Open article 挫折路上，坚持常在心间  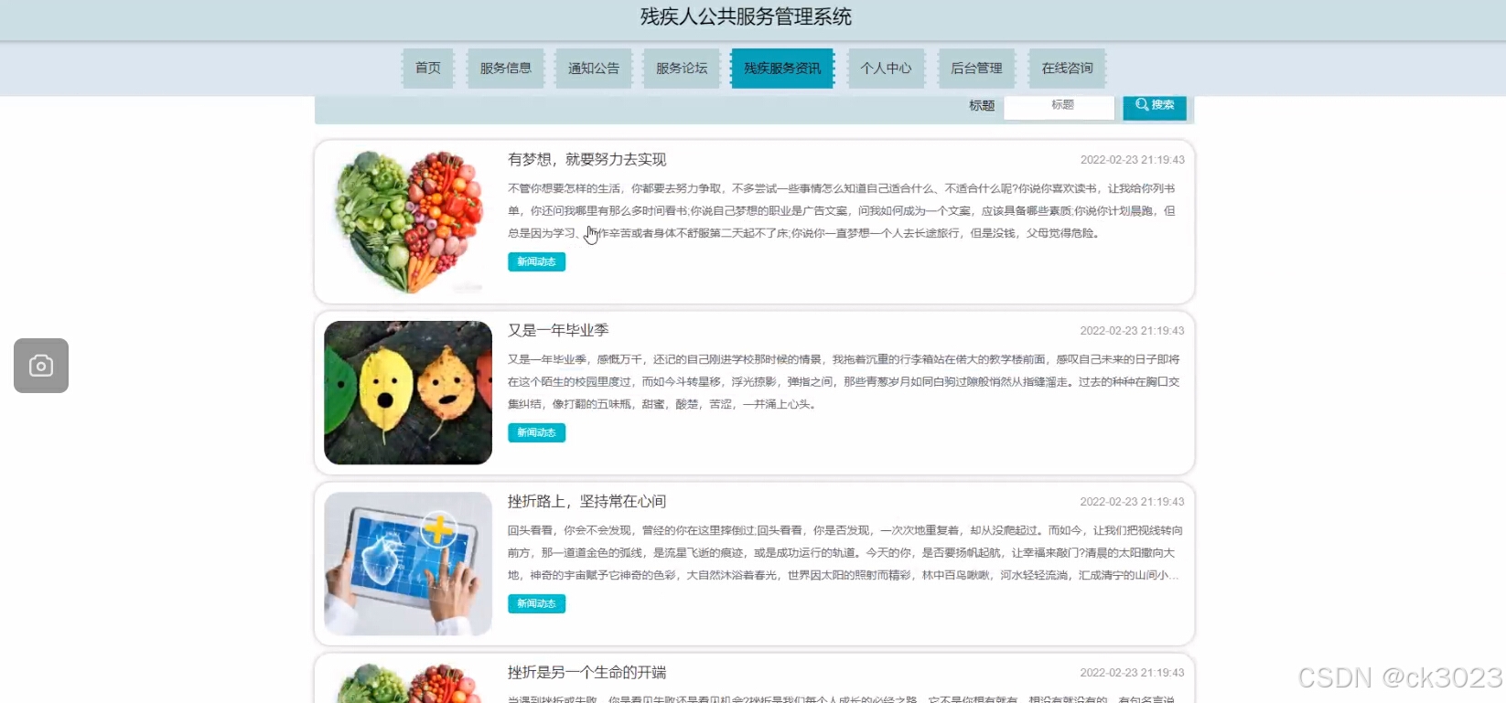587,501
